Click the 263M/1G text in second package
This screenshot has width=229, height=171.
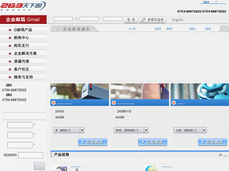124,111
